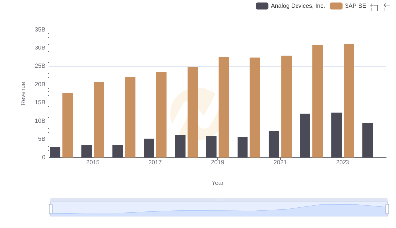396x228 pixels.
Task: Click the SAP SE bar for 2015
Action: [99, 120]
